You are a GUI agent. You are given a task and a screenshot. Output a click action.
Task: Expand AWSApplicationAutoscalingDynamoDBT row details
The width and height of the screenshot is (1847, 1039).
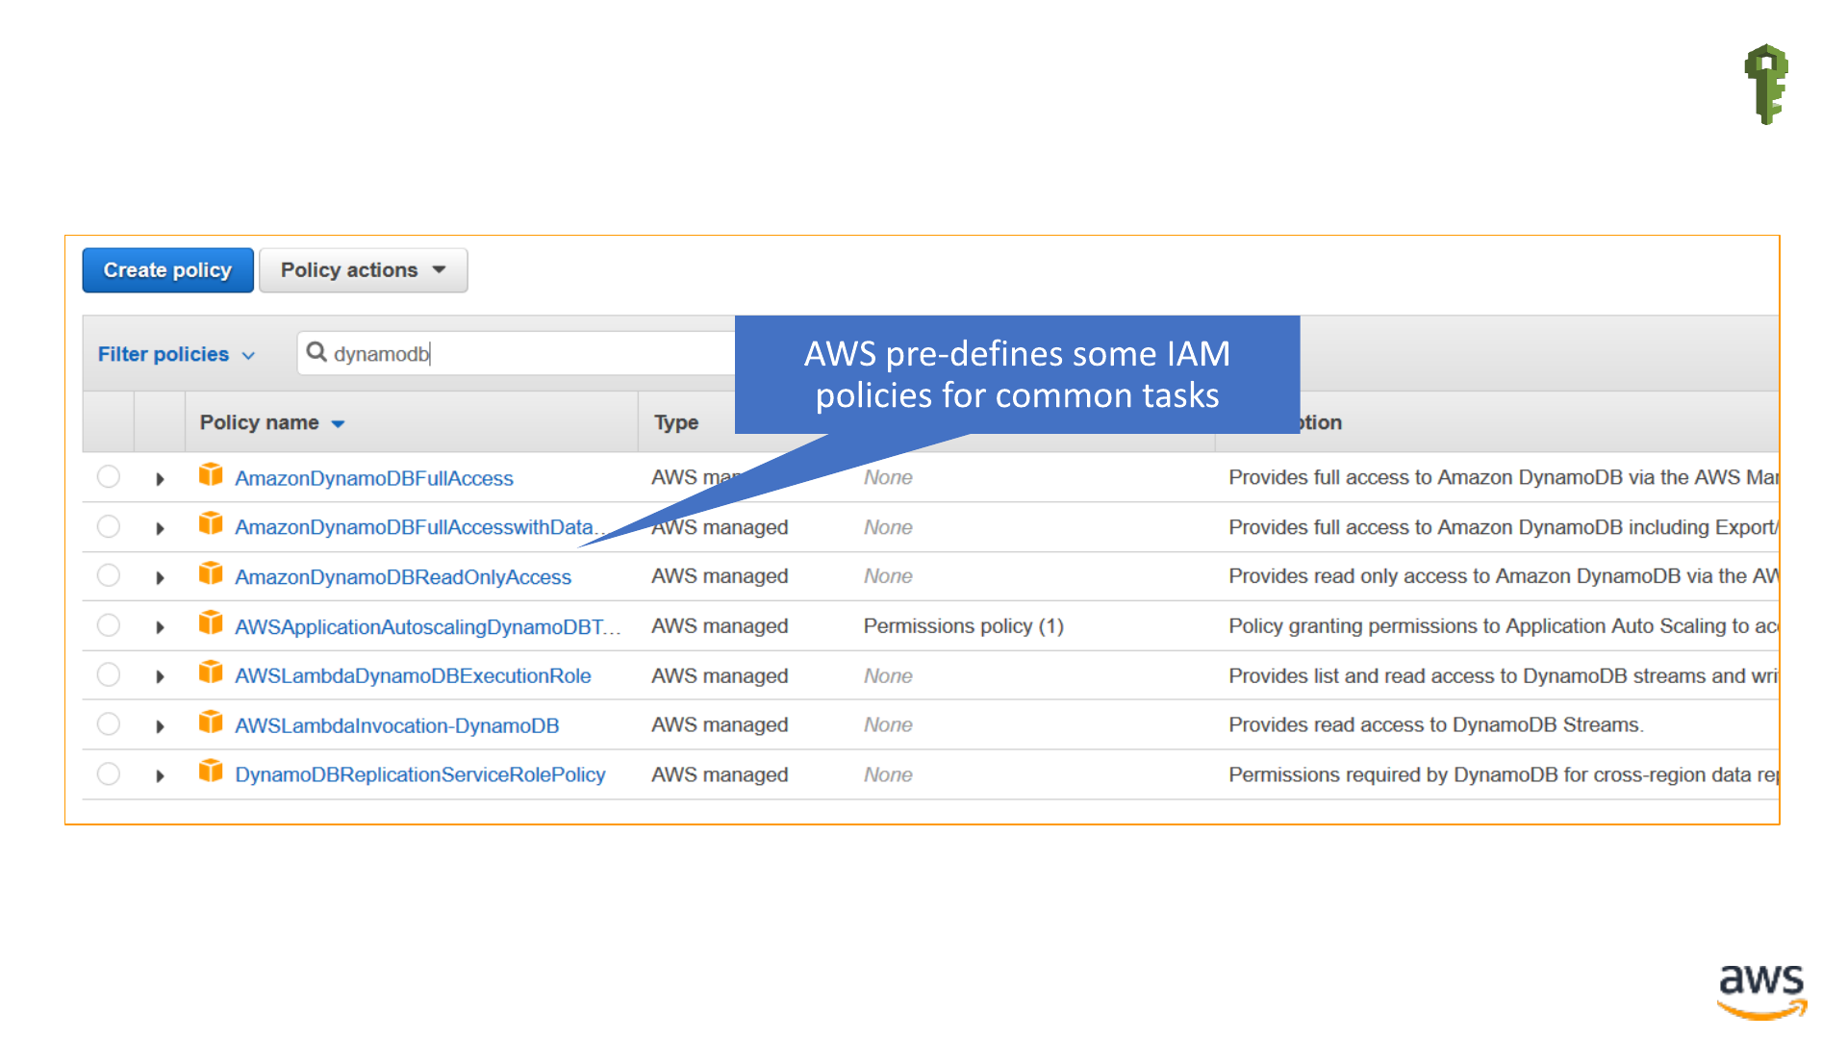point(160,627)
